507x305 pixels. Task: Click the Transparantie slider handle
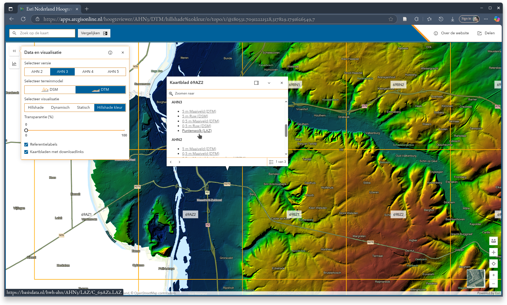pos(26,130)
